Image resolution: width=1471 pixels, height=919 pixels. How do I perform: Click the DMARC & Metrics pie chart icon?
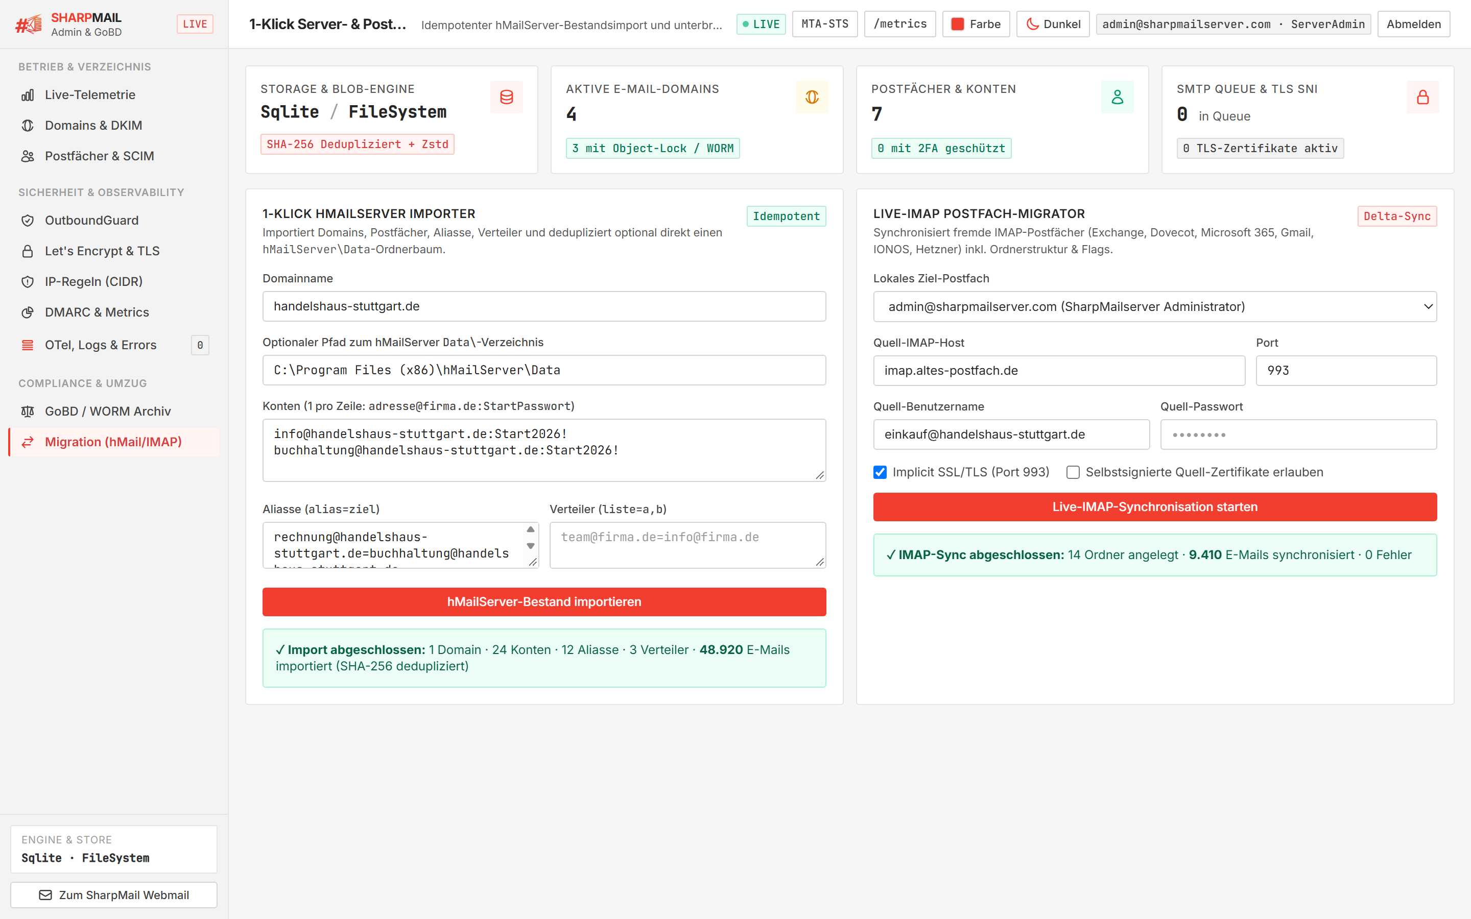click(x=28, y=312)
